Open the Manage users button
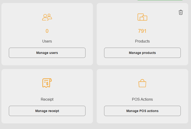This screenshot has height=129, width=191. [47, 53]
